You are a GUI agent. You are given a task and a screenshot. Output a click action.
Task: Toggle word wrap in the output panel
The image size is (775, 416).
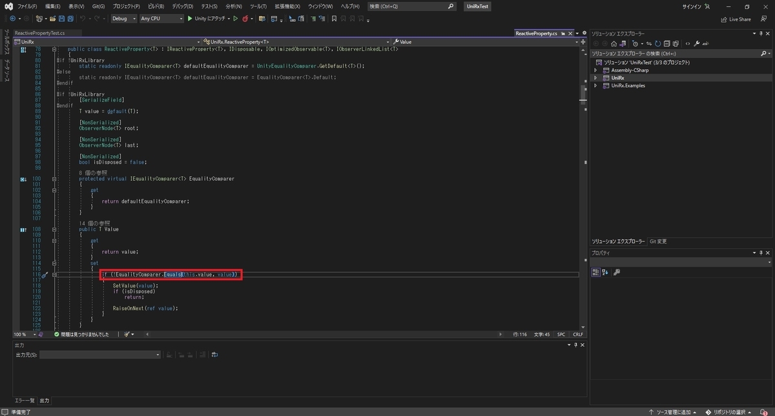tap(214, 355)
